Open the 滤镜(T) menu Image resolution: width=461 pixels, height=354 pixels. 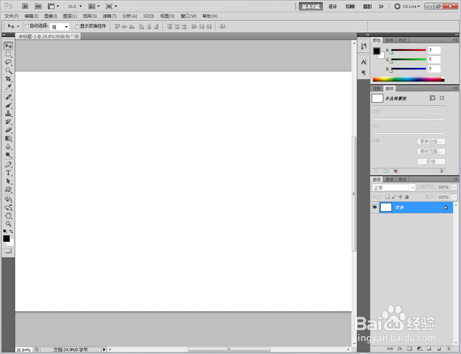pyautogui.click(x=109, y=16)
